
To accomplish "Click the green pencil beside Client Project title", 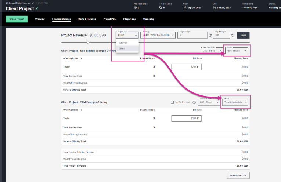I will click(x=37, y=8).
